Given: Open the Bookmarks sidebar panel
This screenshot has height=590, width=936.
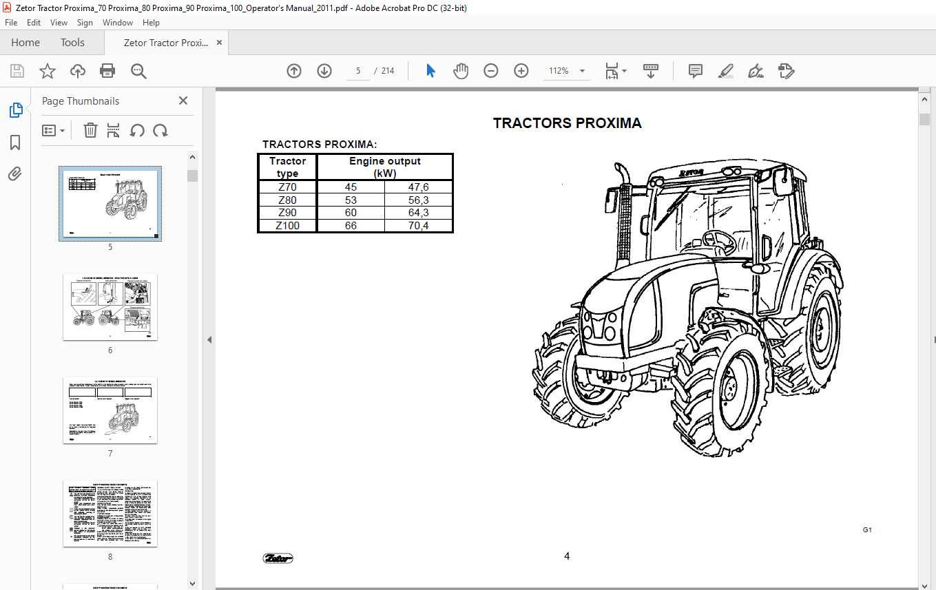Looking at the screenshot, I should pos(15,143).
